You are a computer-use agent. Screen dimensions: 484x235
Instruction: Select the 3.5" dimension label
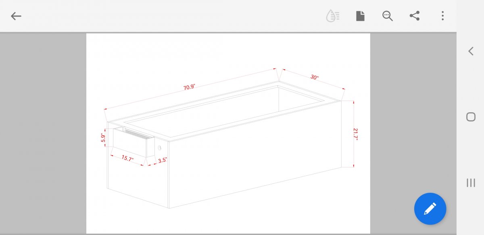163,160
